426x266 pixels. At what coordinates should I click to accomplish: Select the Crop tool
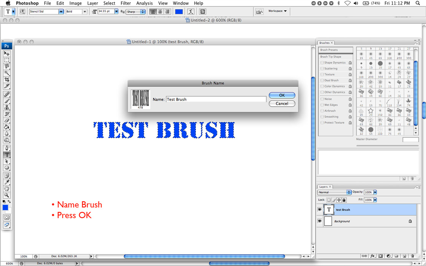coord(7,79)
